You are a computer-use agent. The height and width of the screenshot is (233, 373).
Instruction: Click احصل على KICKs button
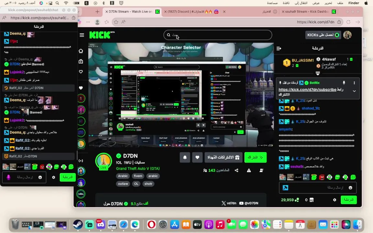pos(323,35)
